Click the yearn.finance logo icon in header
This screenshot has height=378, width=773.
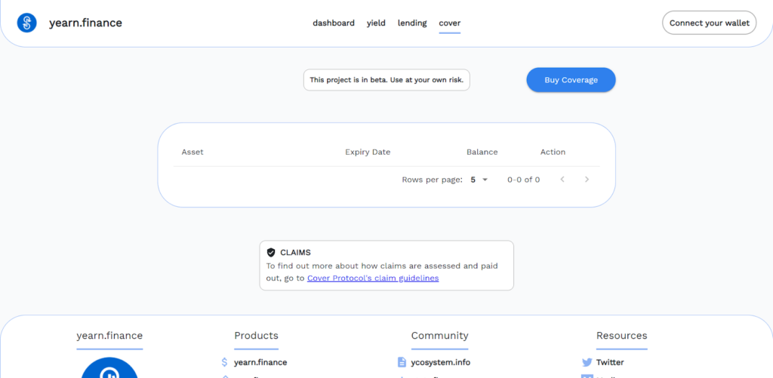27,23
